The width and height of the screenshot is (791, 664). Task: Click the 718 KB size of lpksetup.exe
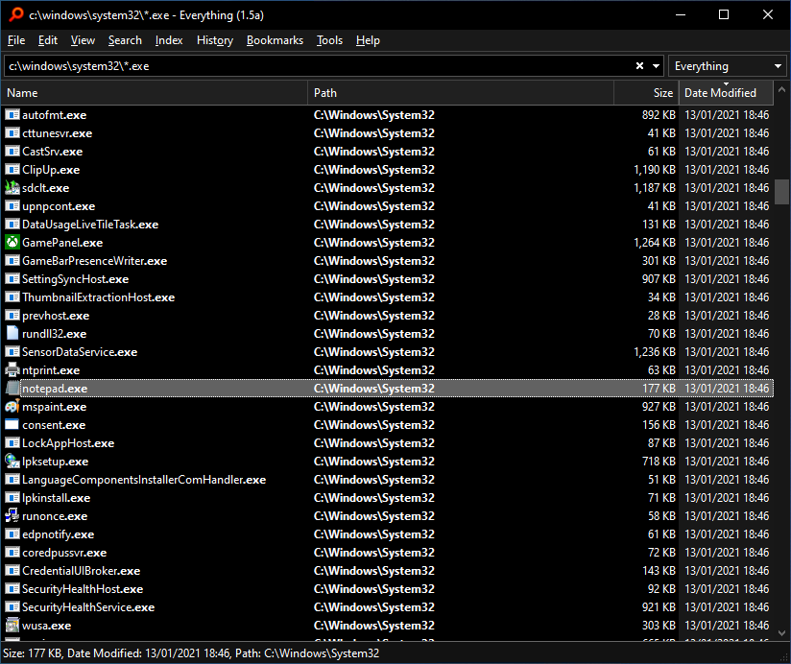pyautogui.click(x=659, y=462)
